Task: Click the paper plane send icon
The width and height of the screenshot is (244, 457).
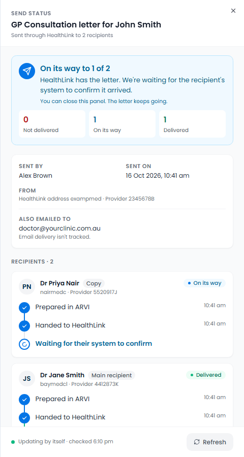Action: pos(27,71)
